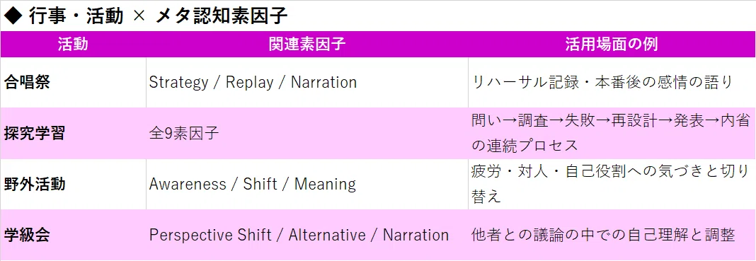Click the title 行事・活動 × メタ認知素因子
The width and height of the screenshot is (756, 261).
(x=146, y=16)
